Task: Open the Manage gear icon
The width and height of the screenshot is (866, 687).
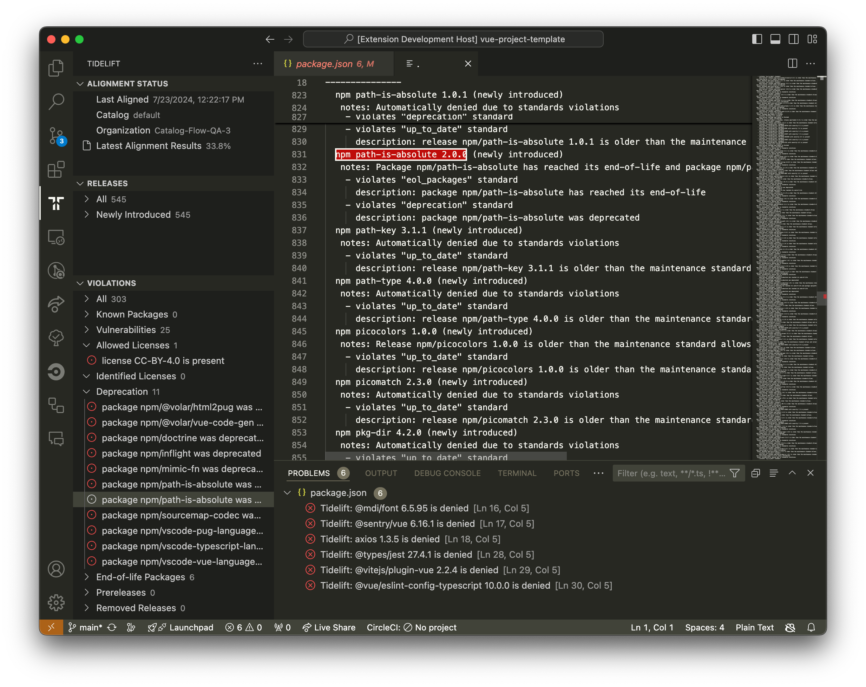Action: pos(56,602)
